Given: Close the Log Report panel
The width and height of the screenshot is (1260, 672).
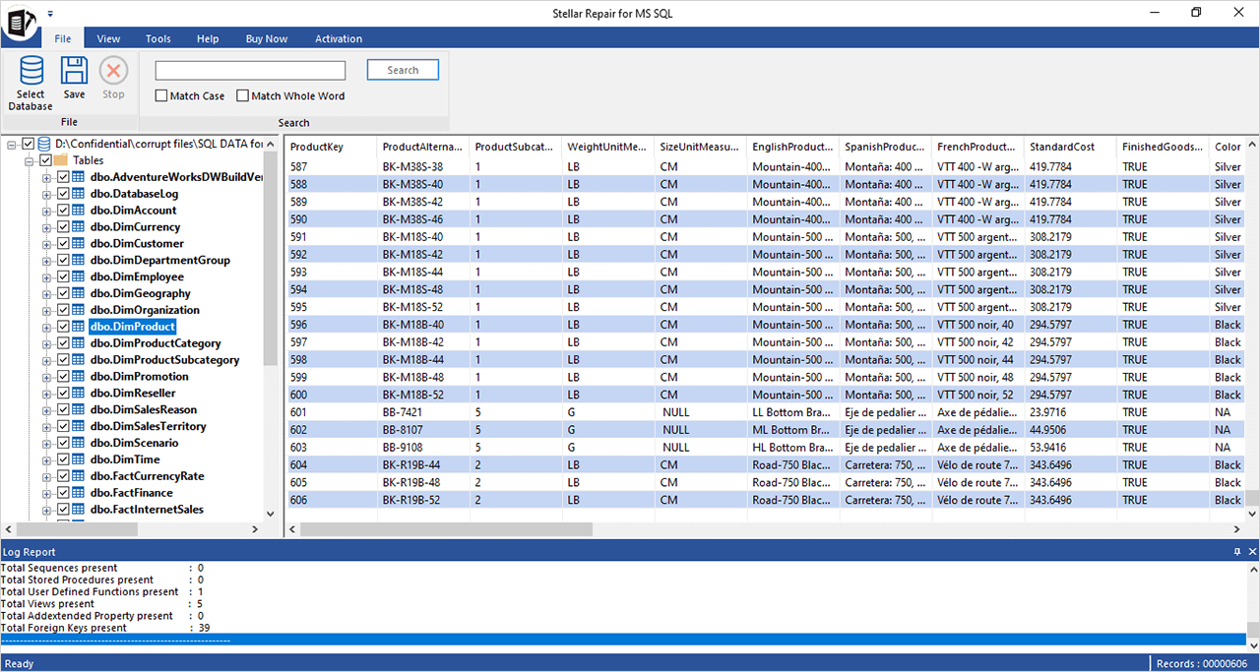Looking at the screenshot, I should (x=1252, y=552).
